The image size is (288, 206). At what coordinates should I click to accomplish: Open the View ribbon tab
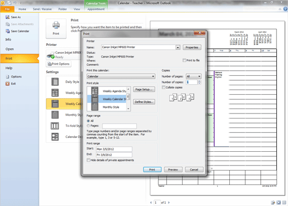pos(77,9)
